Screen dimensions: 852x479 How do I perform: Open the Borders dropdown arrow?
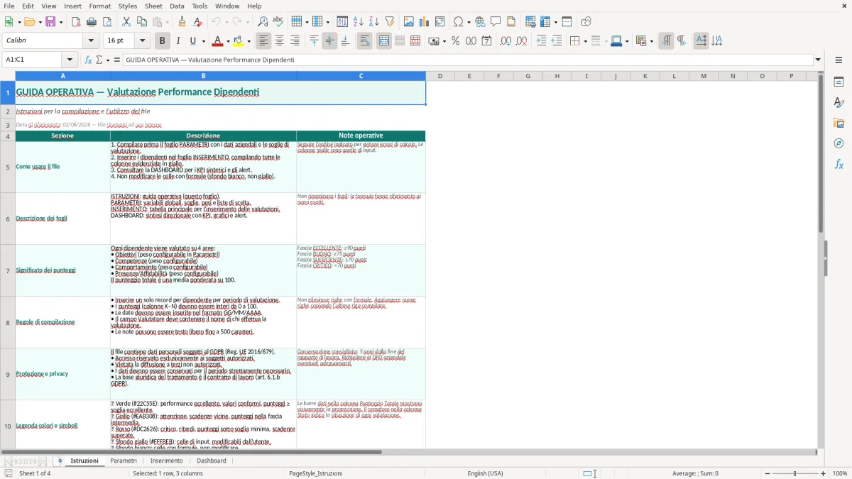(x=585, y=41)
